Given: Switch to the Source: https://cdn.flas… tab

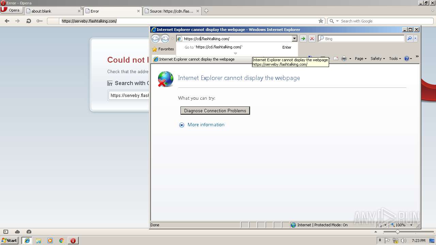Looking at the screenshot, I should pos(172,11).
